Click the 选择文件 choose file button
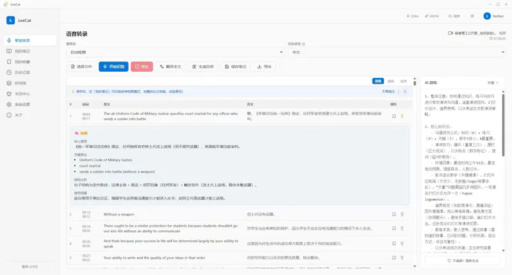Viewport: 512px width, 275px height. click(81, 67)
